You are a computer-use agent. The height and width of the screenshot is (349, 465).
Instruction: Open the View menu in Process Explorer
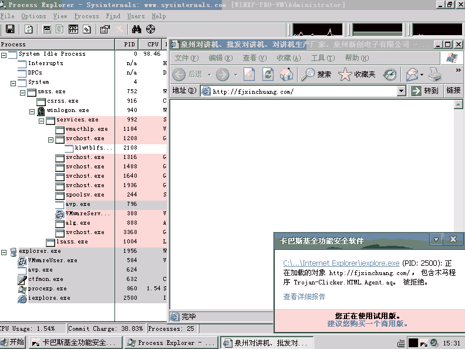tap(60, 16)
